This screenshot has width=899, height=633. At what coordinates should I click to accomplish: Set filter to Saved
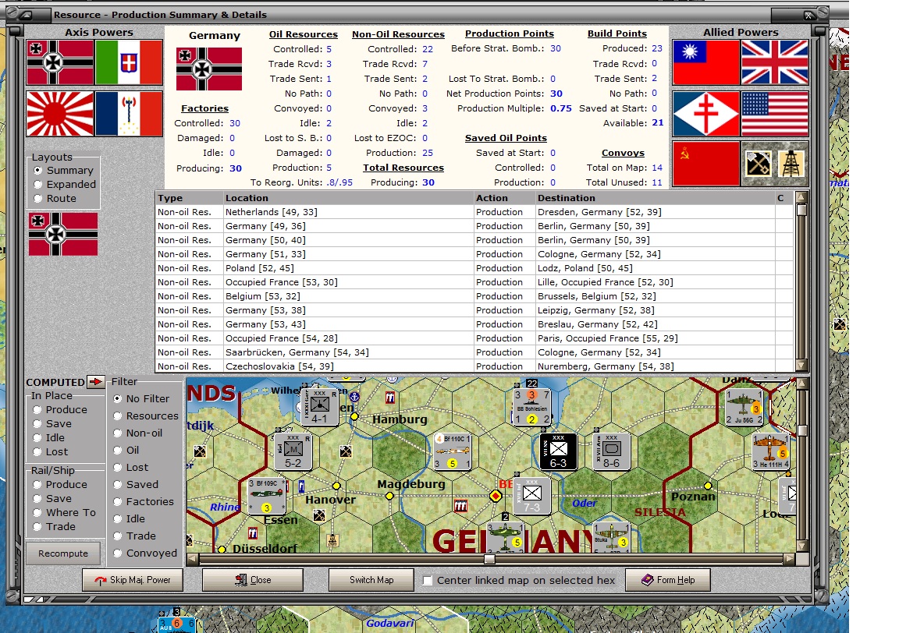pyautogui.click(x=118, y=485)
